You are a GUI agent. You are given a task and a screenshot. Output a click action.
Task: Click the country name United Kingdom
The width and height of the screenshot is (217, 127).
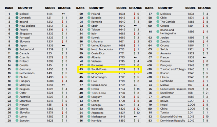pyautogui.click(x=101, y=45)
